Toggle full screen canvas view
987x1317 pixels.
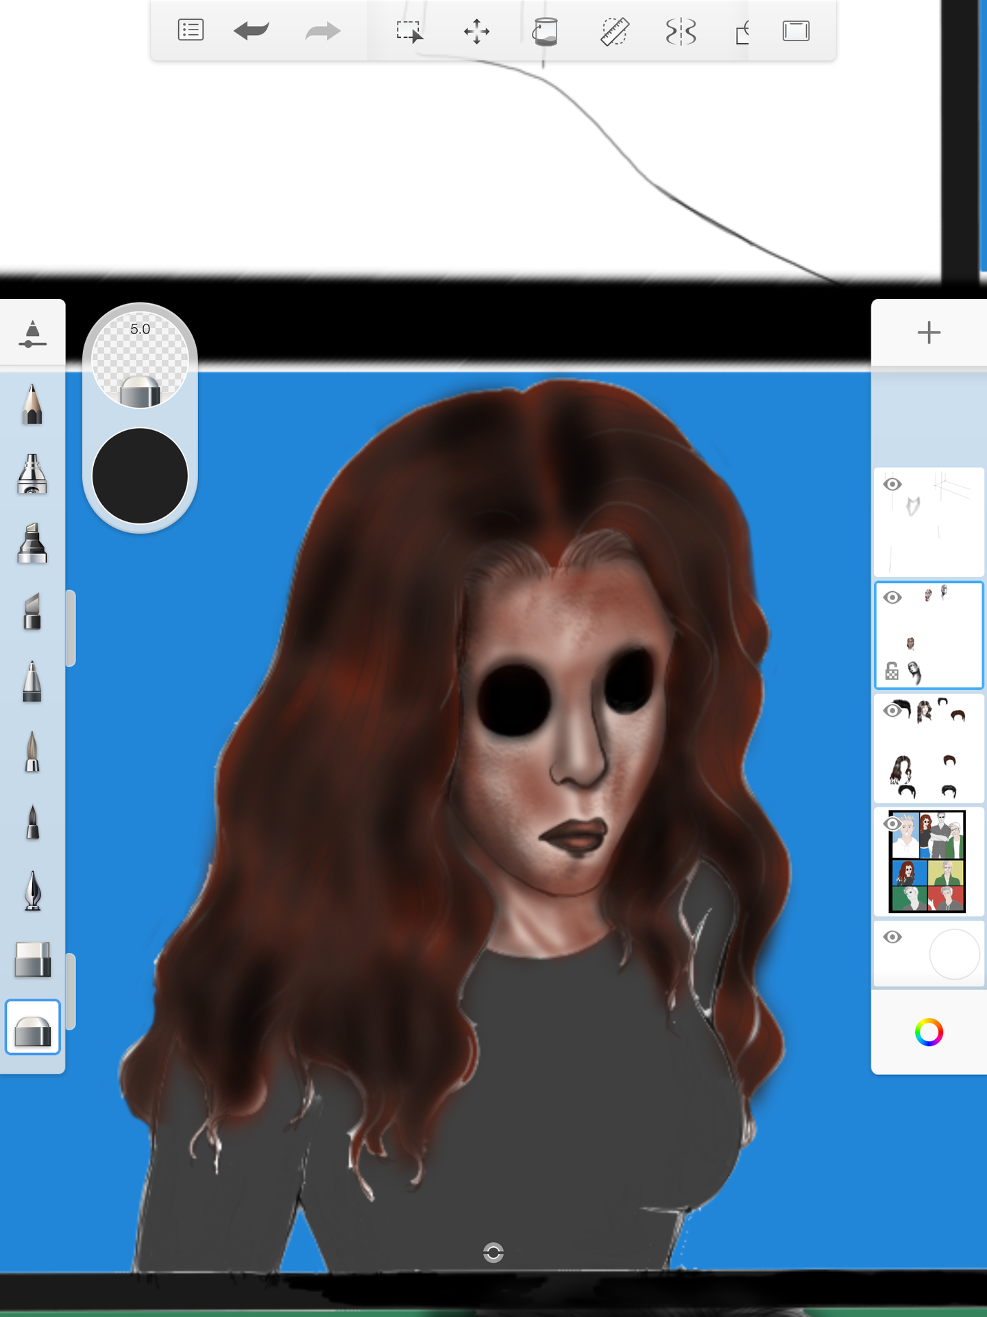(796, 31)
